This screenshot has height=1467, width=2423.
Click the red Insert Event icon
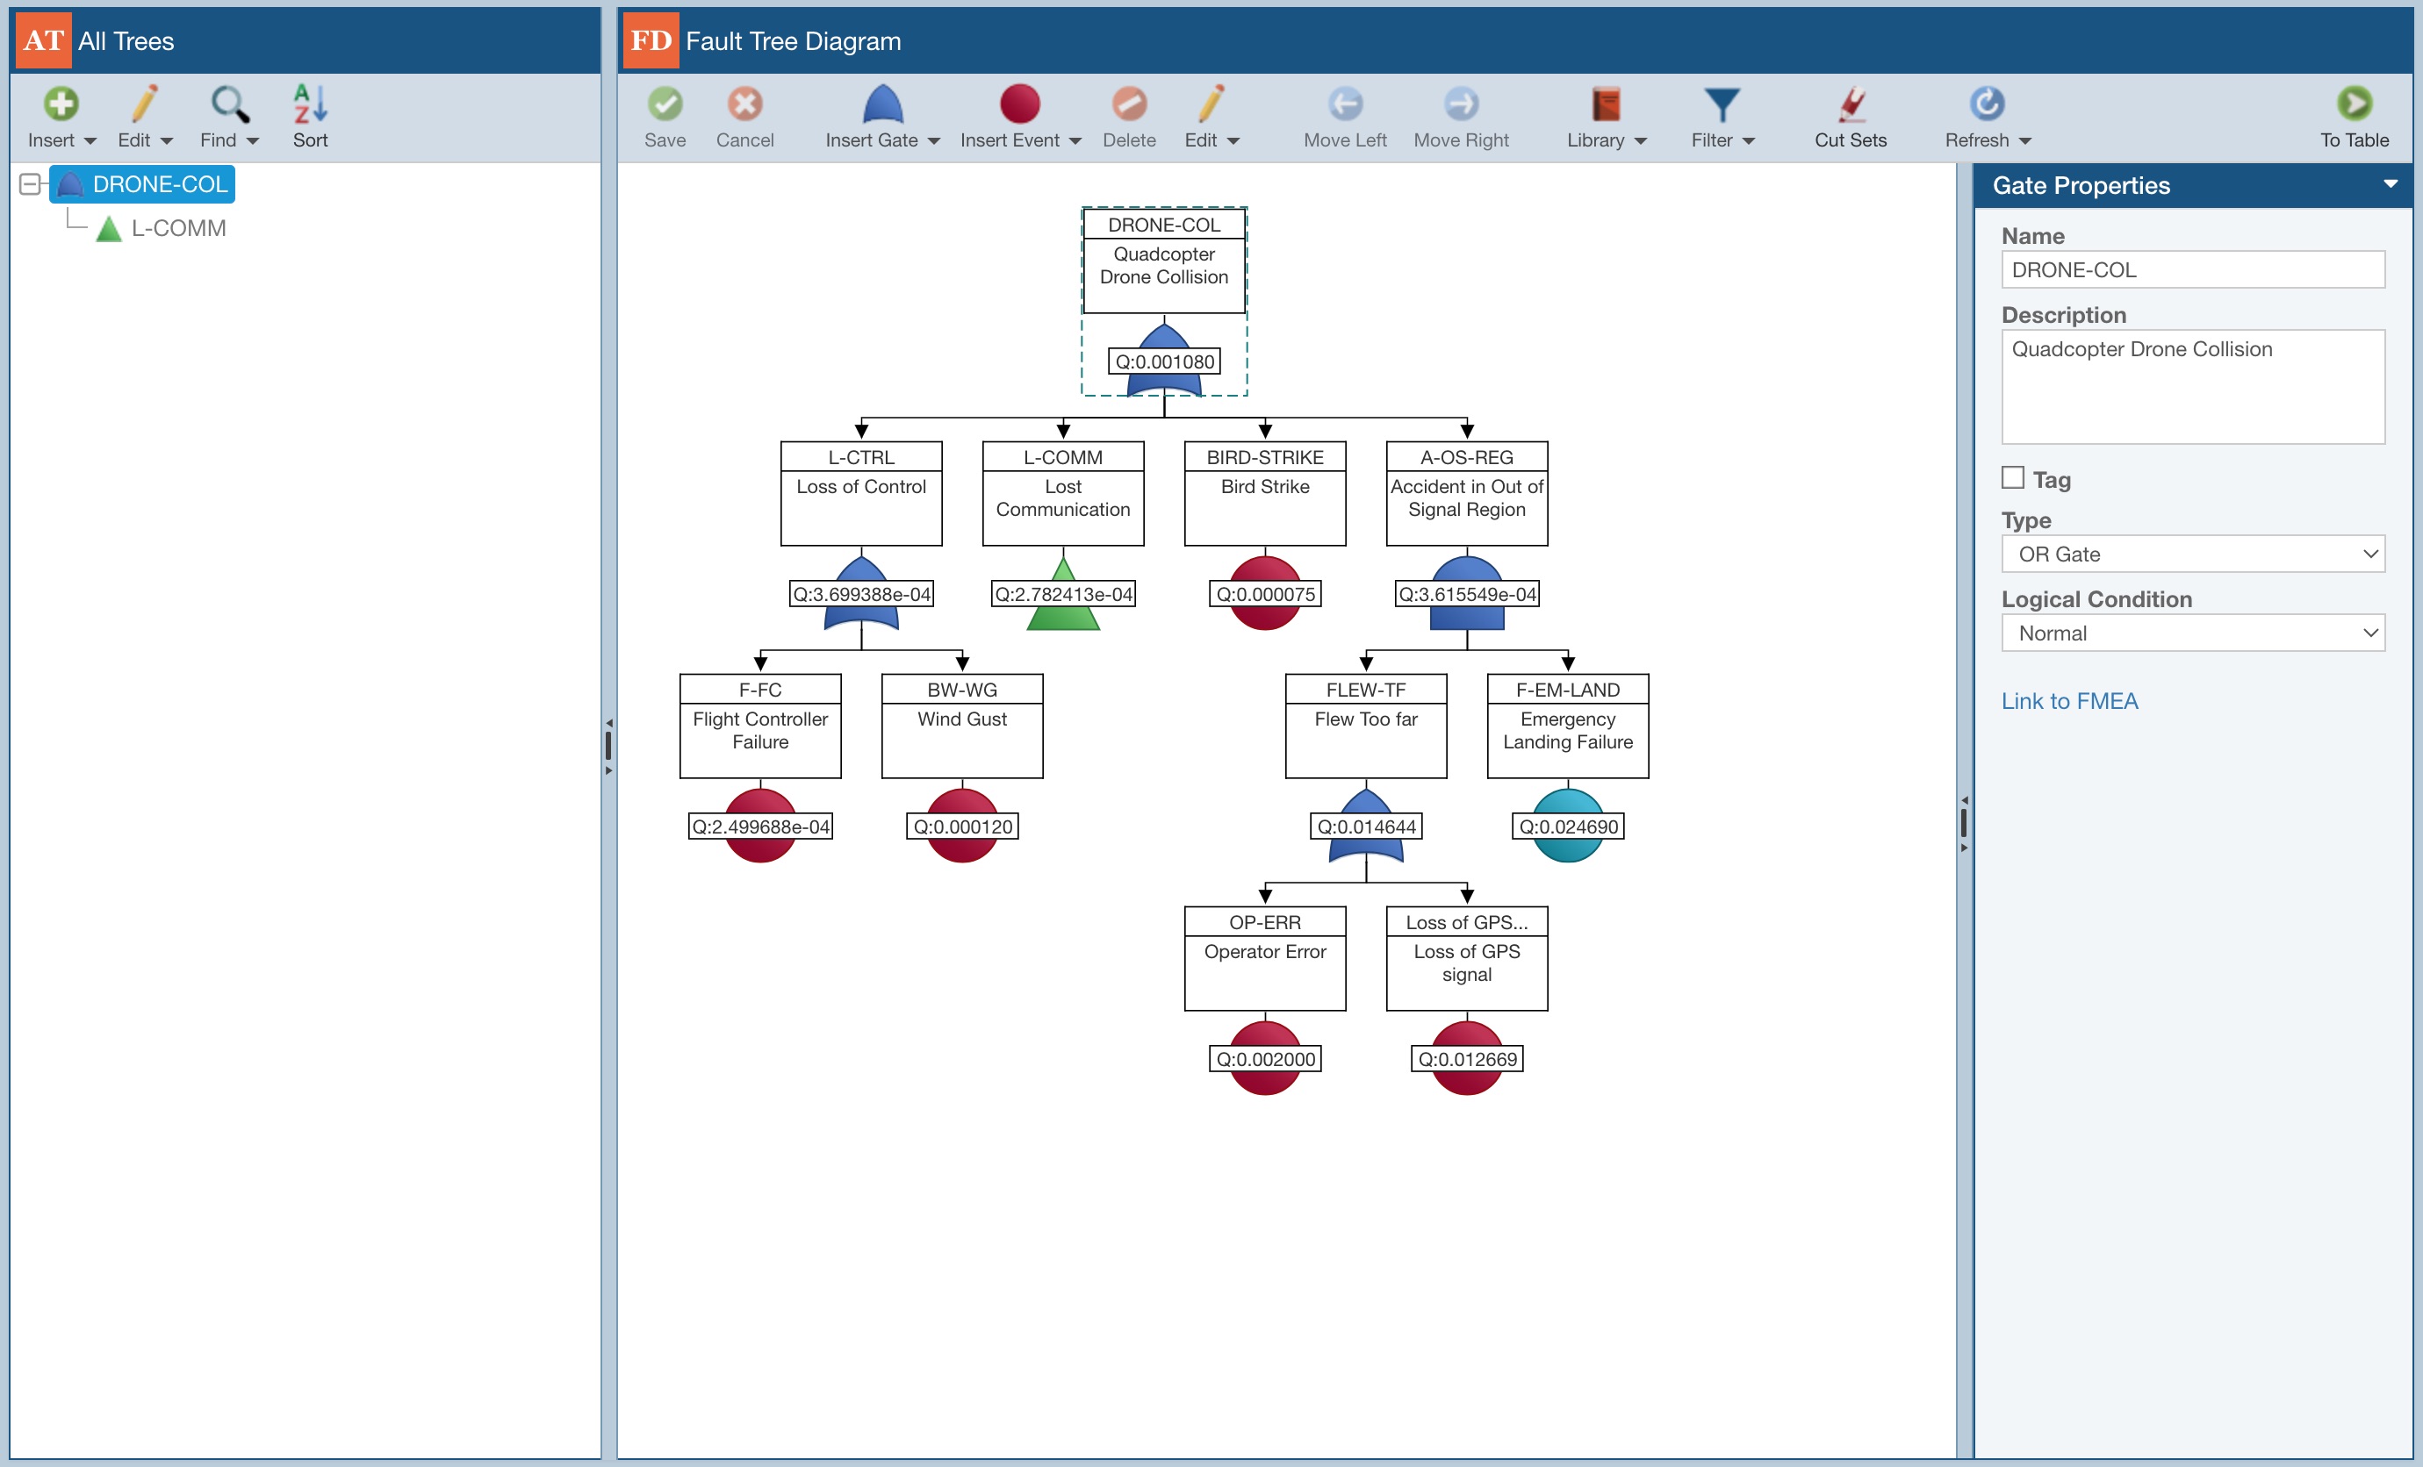tap(1018, 105)
